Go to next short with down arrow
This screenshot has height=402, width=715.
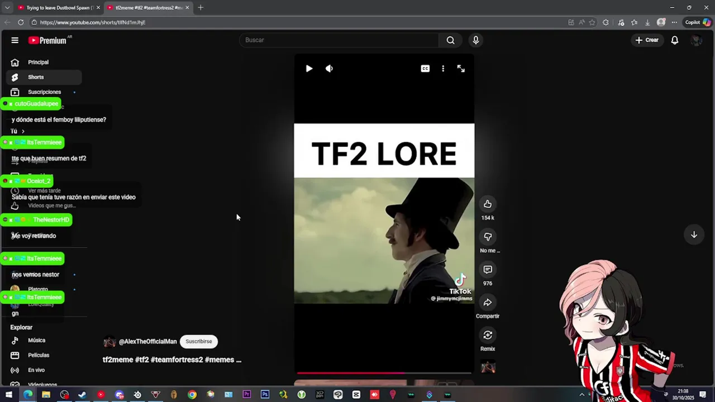click(694, 234)
